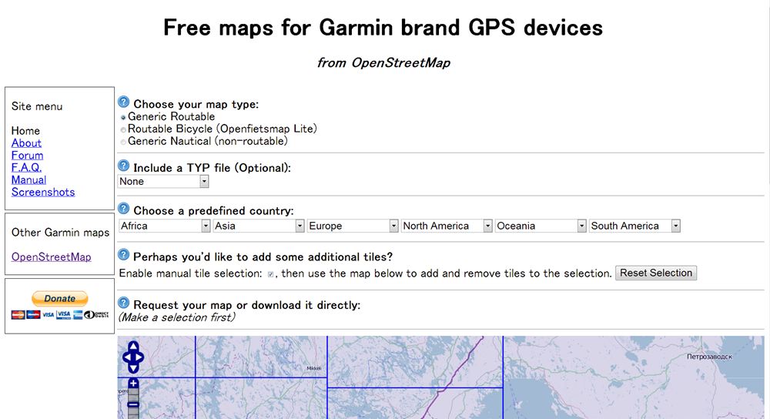
Task: Open the Forum link
Action: (28, 156)
